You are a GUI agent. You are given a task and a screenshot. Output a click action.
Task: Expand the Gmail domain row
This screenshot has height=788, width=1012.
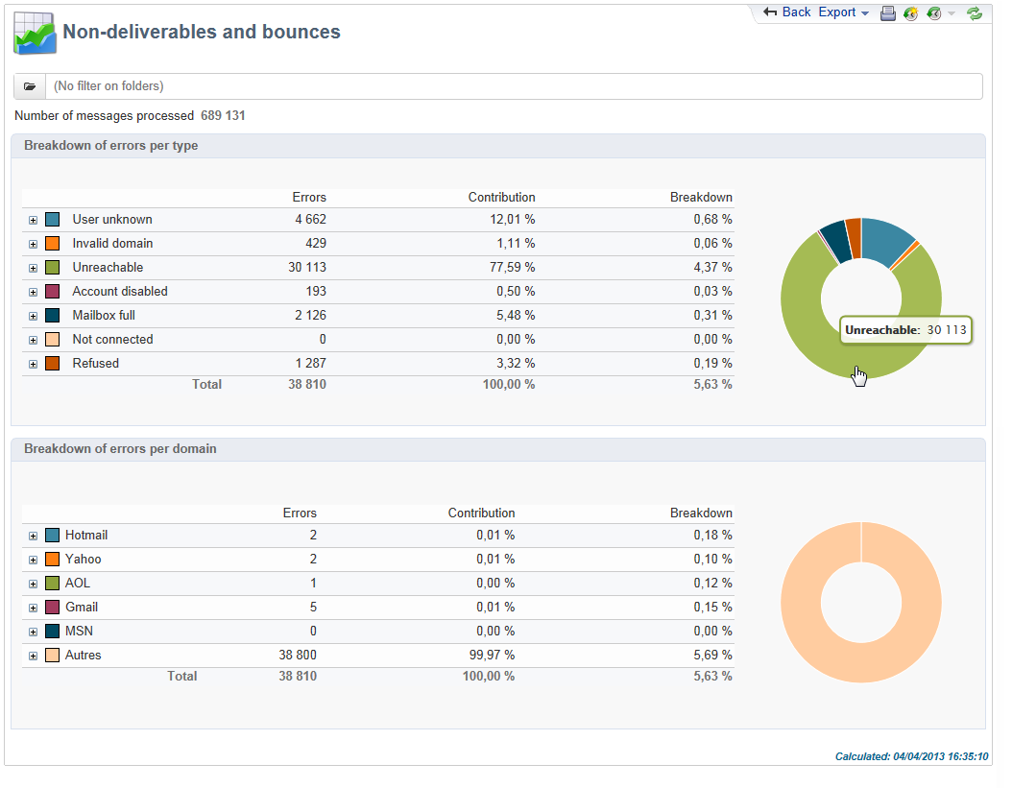point(34,608)
